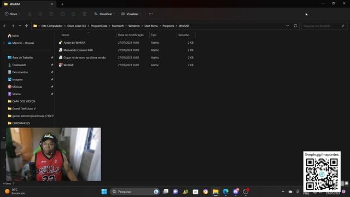350x197 pixels.
Task: Show hidden system tray icons chevron
Action: tap(283, 192)
